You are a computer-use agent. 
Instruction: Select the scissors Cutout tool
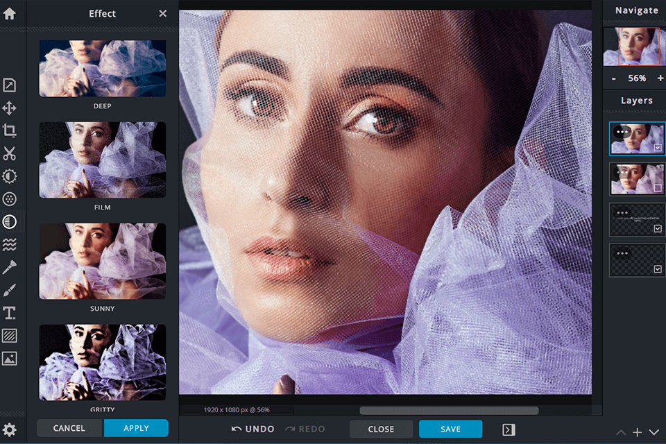9,153
